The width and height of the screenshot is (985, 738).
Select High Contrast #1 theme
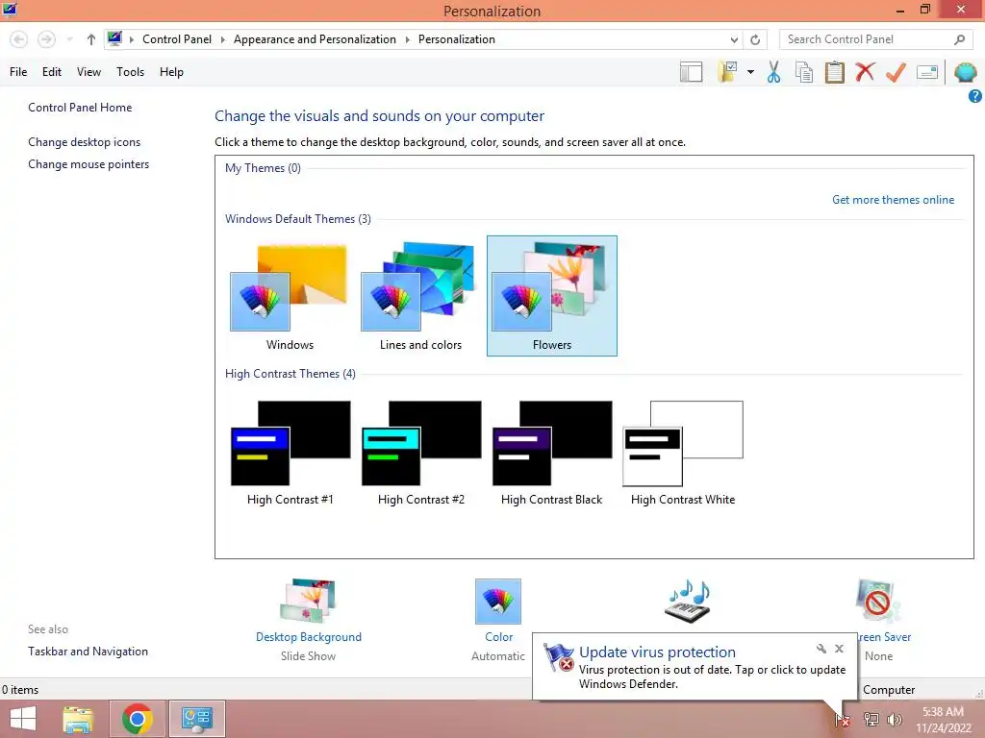290,453
